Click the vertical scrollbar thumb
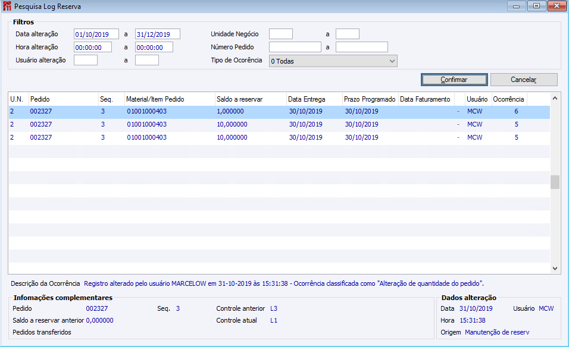 tap(555, 182)
